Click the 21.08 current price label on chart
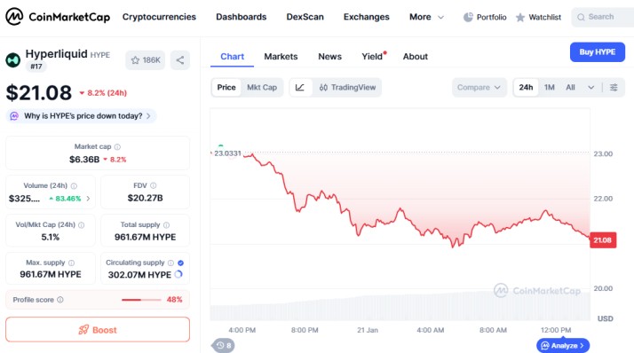 tap(602, 240)
